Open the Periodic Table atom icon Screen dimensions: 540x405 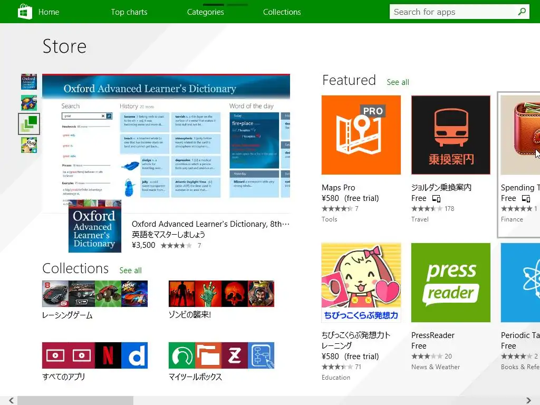520,283
